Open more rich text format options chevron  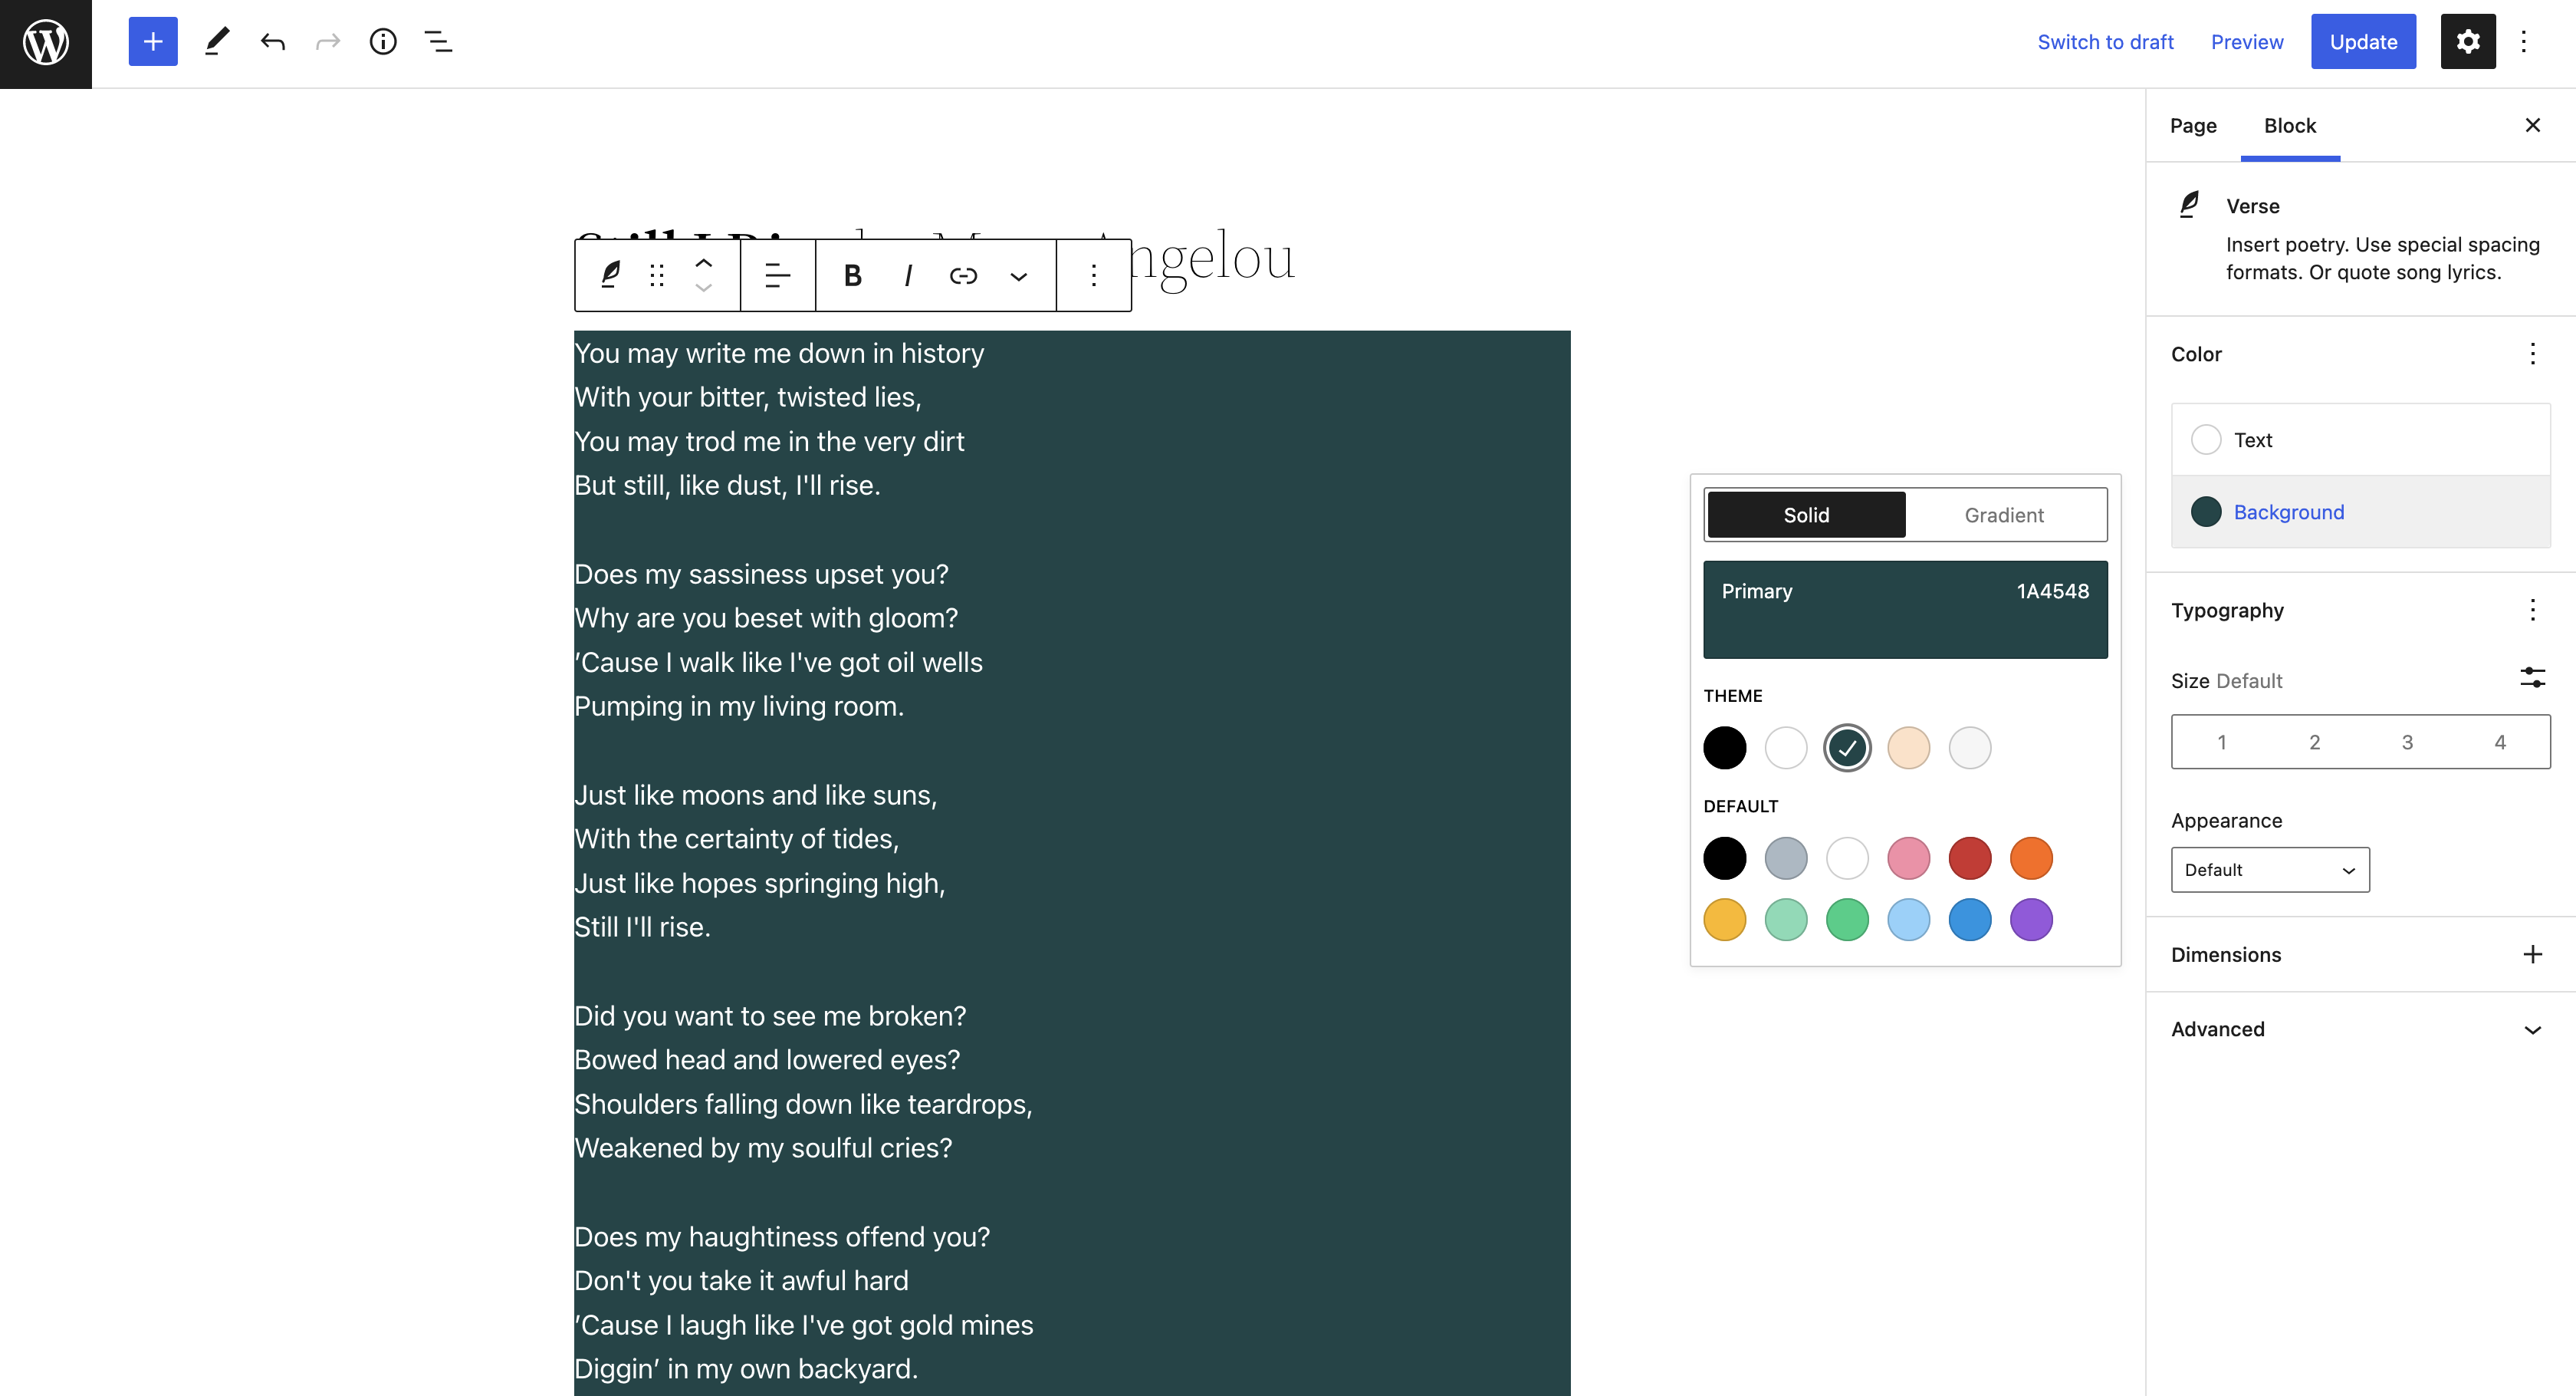coord(1019,275)
